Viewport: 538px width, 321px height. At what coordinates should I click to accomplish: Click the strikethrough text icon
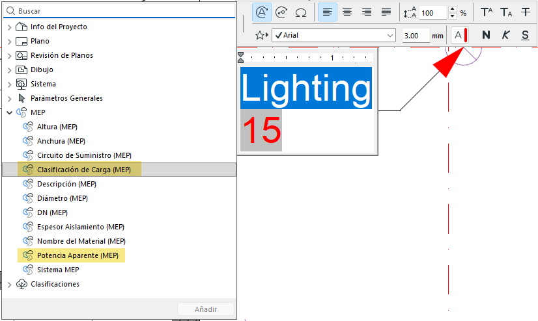point(526,12)
